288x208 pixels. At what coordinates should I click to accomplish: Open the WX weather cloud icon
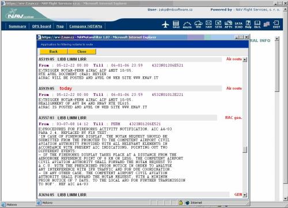(198, 25)
